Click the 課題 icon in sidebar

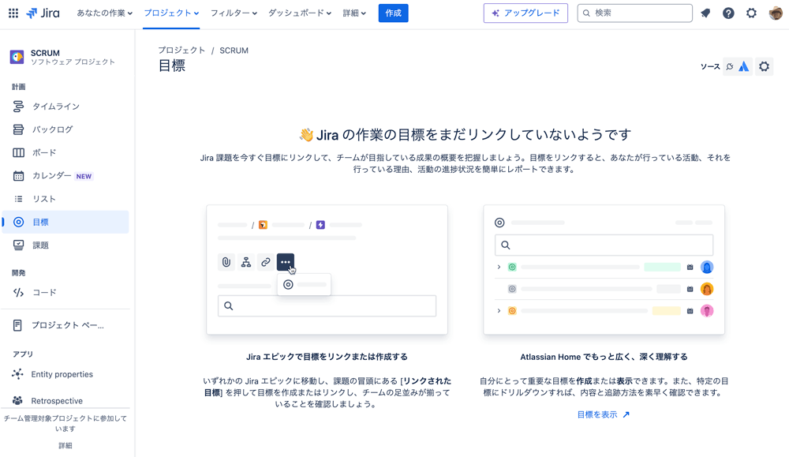18,245
